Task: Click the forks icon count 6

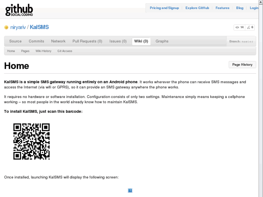Action: pos(250,27)
